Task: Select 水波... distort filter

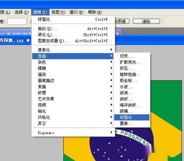Action: pyautogui.click(x=132, y=87)
